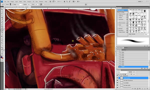The image size is (150, 90).
Task: Open the Filter menu
Action: [x=25, y=1]
